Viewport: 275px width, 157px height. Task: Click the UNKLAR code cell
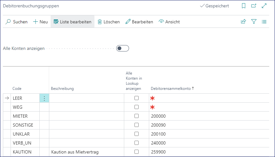(x=25, y=134)
